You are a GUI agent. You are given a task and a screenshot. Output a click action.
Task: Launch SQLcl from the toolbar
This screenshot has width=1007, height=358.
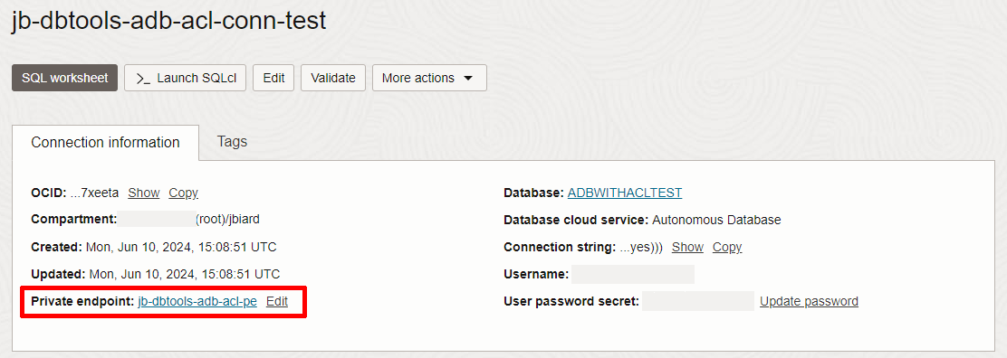click(x=185, y=78)
